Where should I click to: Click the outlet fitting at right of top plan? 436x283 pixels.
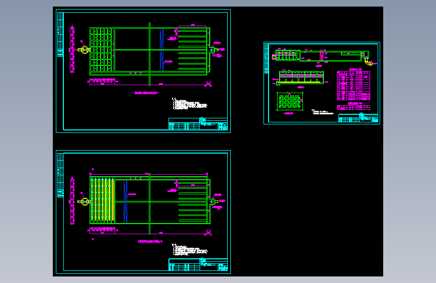[214, 50]
